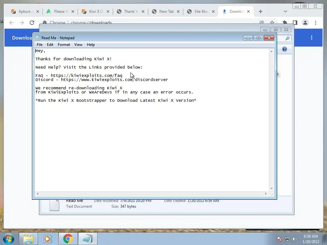Close the Apkure tab
327x245 pixels.
38,11
